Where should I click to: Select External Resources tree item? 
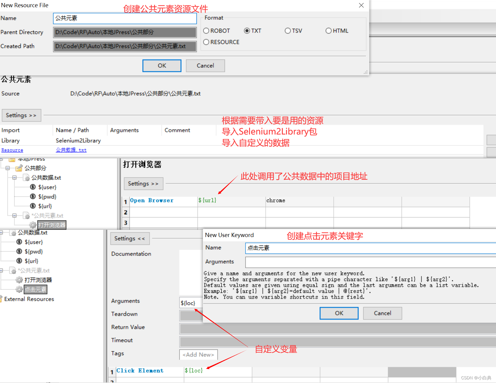29,299
